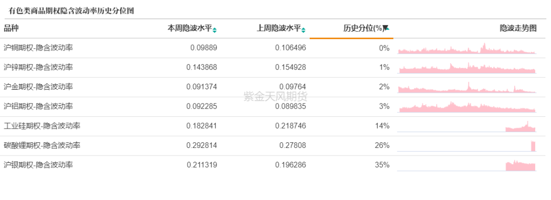Open 沪铝期权 implied volatility trend sparkline
The image size is (551, 200).
click(467, 107)
